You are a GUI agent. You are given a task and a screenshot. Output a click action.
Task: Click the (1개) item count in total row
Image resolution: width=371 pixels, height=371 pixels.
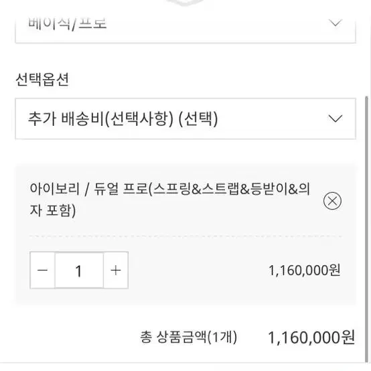[222, 337]
